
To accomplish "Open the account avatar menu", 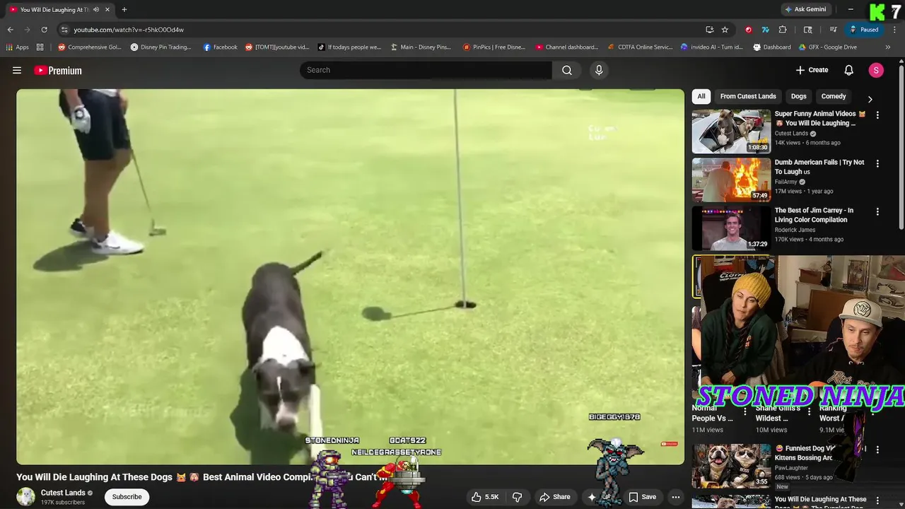I will (x=876, y=70).
